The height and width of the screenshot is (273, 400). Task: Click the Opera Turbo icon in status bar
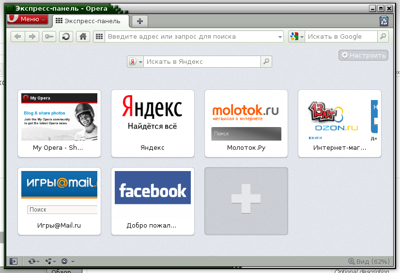(64, 261)
